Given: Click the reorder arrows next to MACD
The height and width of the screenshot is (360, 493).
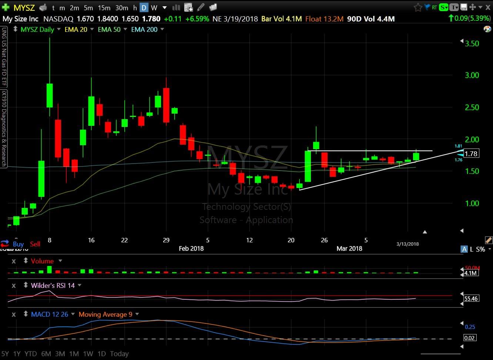Looking at the screenshot, I should click(x=26, y=314).
